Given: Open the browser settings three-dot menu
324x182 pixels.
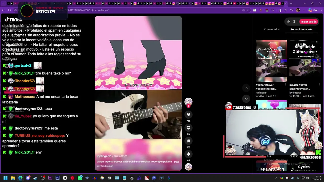Looking at the screenshot, I should click(304, 10).
